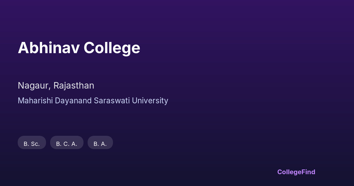Click the Find part of the CollegeFind logo
354x186 pixels.
[x=308, y=172]
